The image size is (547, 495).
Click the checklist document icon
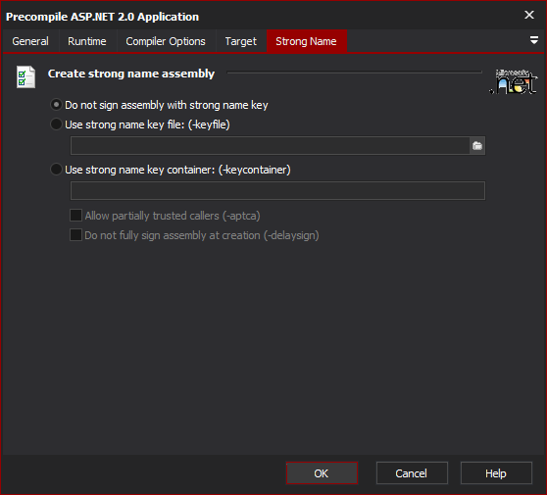pyautogui.click(x=25, y=77)
